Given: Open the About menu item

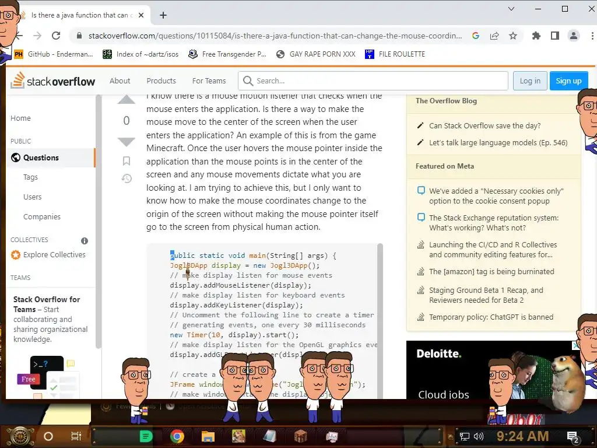Looking at the screenshot, I should click(120, 80).
